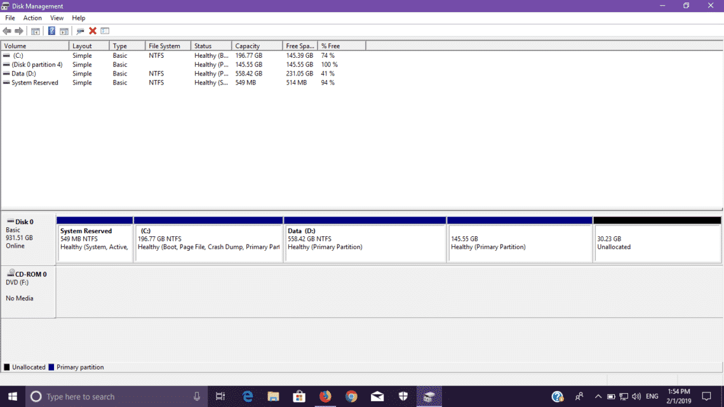
Task: Click the Show/Hide Action Pane toolbar icon
Action: 64,31
